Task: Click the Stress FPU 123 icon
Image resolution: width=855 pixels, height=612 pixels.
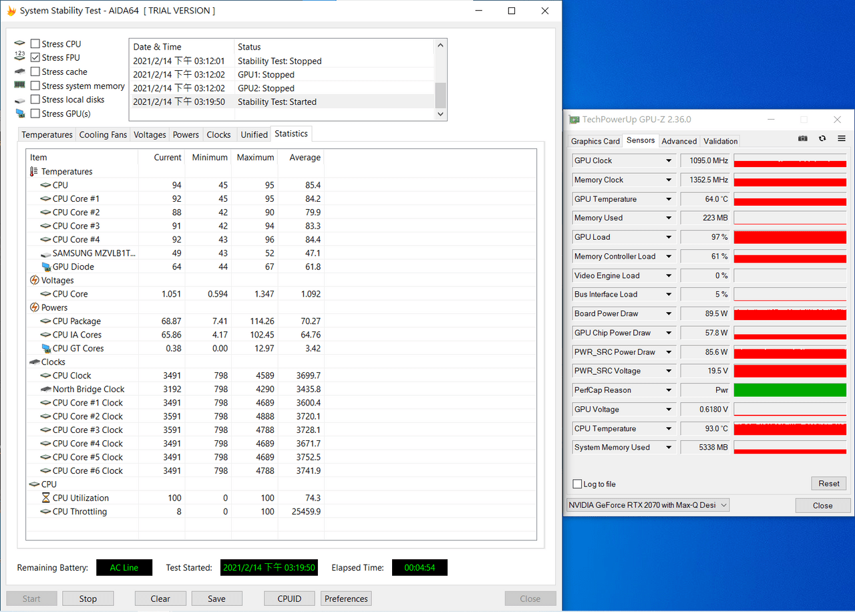Action: (x=20, y=57)
